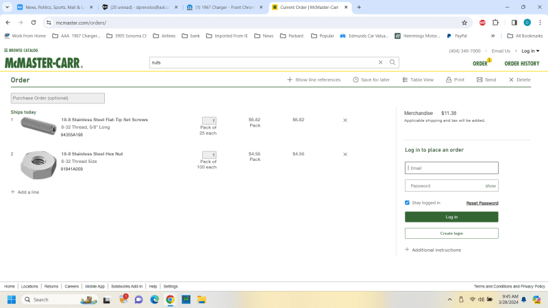Image resolution: width=548 pixels, height=308 pixels.
Task: Toggle show password
Action: 490,185
